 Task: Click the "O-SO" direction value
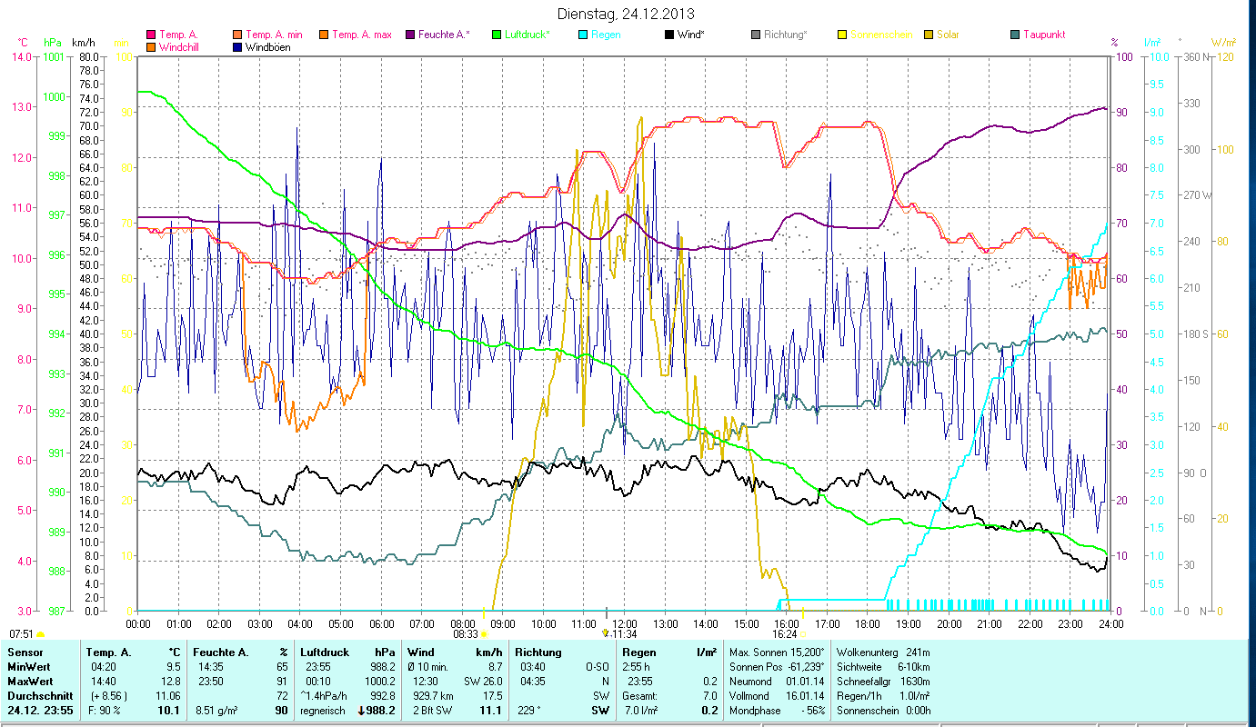click(597, 667)
